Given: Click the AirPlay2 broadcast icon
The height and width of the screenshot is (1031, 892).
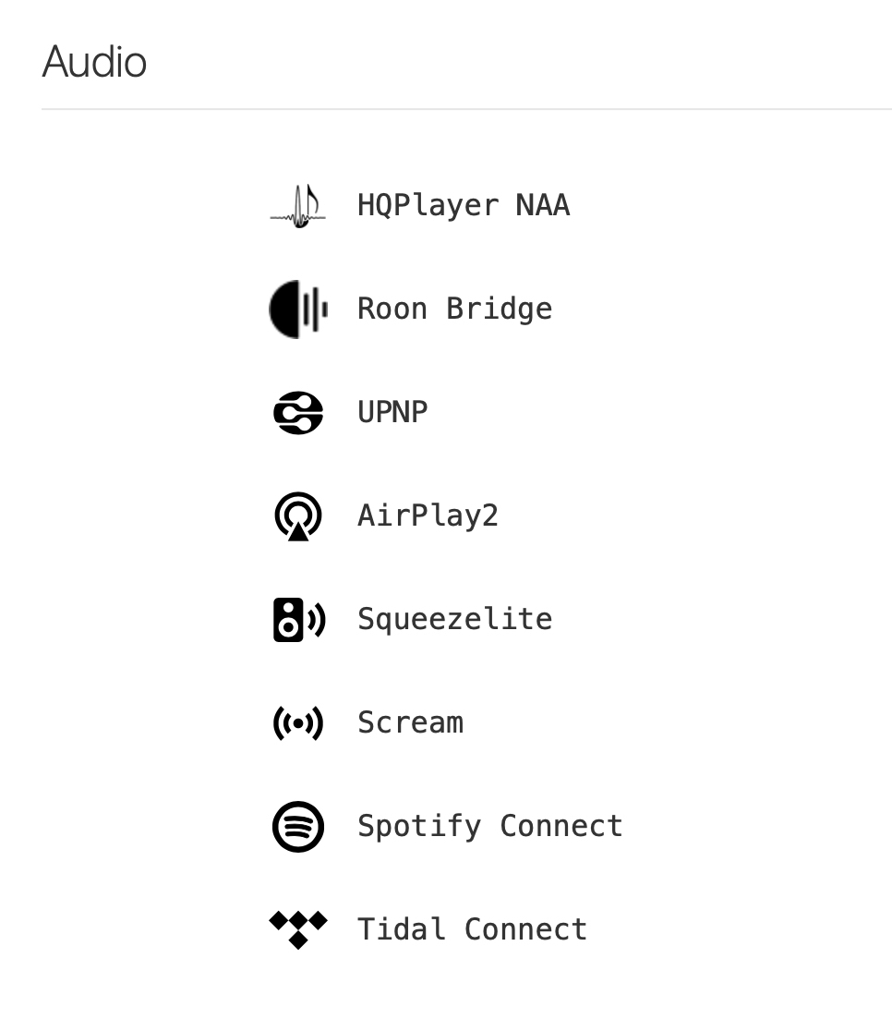Looking at the screenshot, I should point(297,516).
